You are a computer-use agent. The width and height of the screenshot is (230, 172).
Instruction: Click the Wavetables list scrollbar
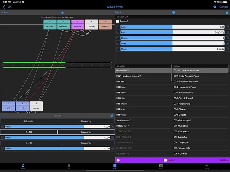click(172, 73)
